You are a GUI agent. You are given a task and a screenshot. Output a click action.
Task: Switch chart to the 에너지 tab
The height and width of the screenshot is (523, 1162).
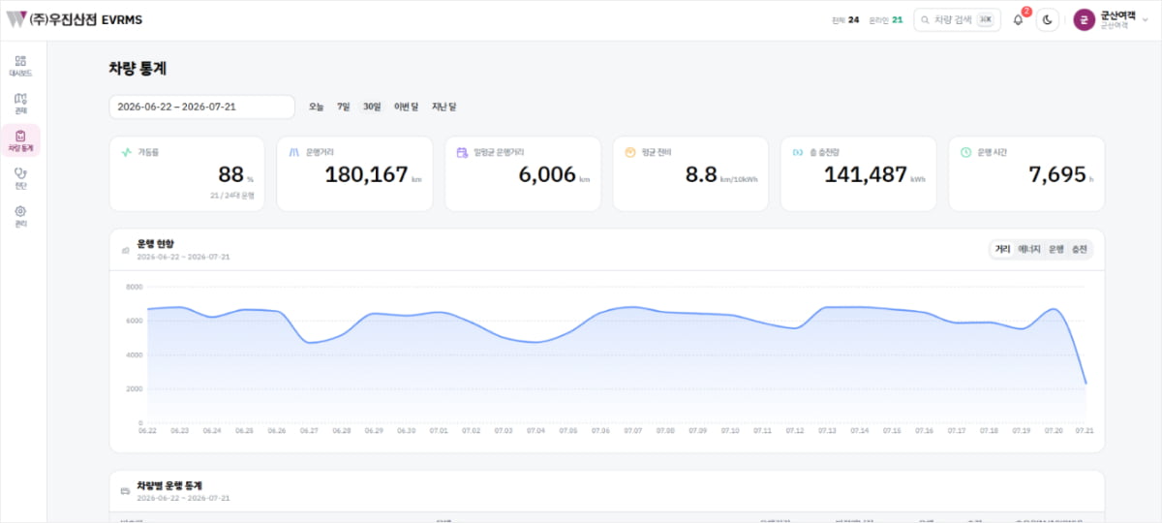point(1028,249)
